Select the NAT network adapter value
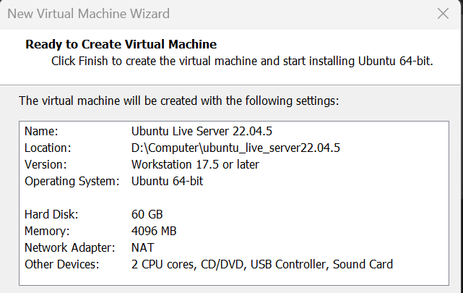This screenshot has height=293, width=463. [x=143, y=248]
